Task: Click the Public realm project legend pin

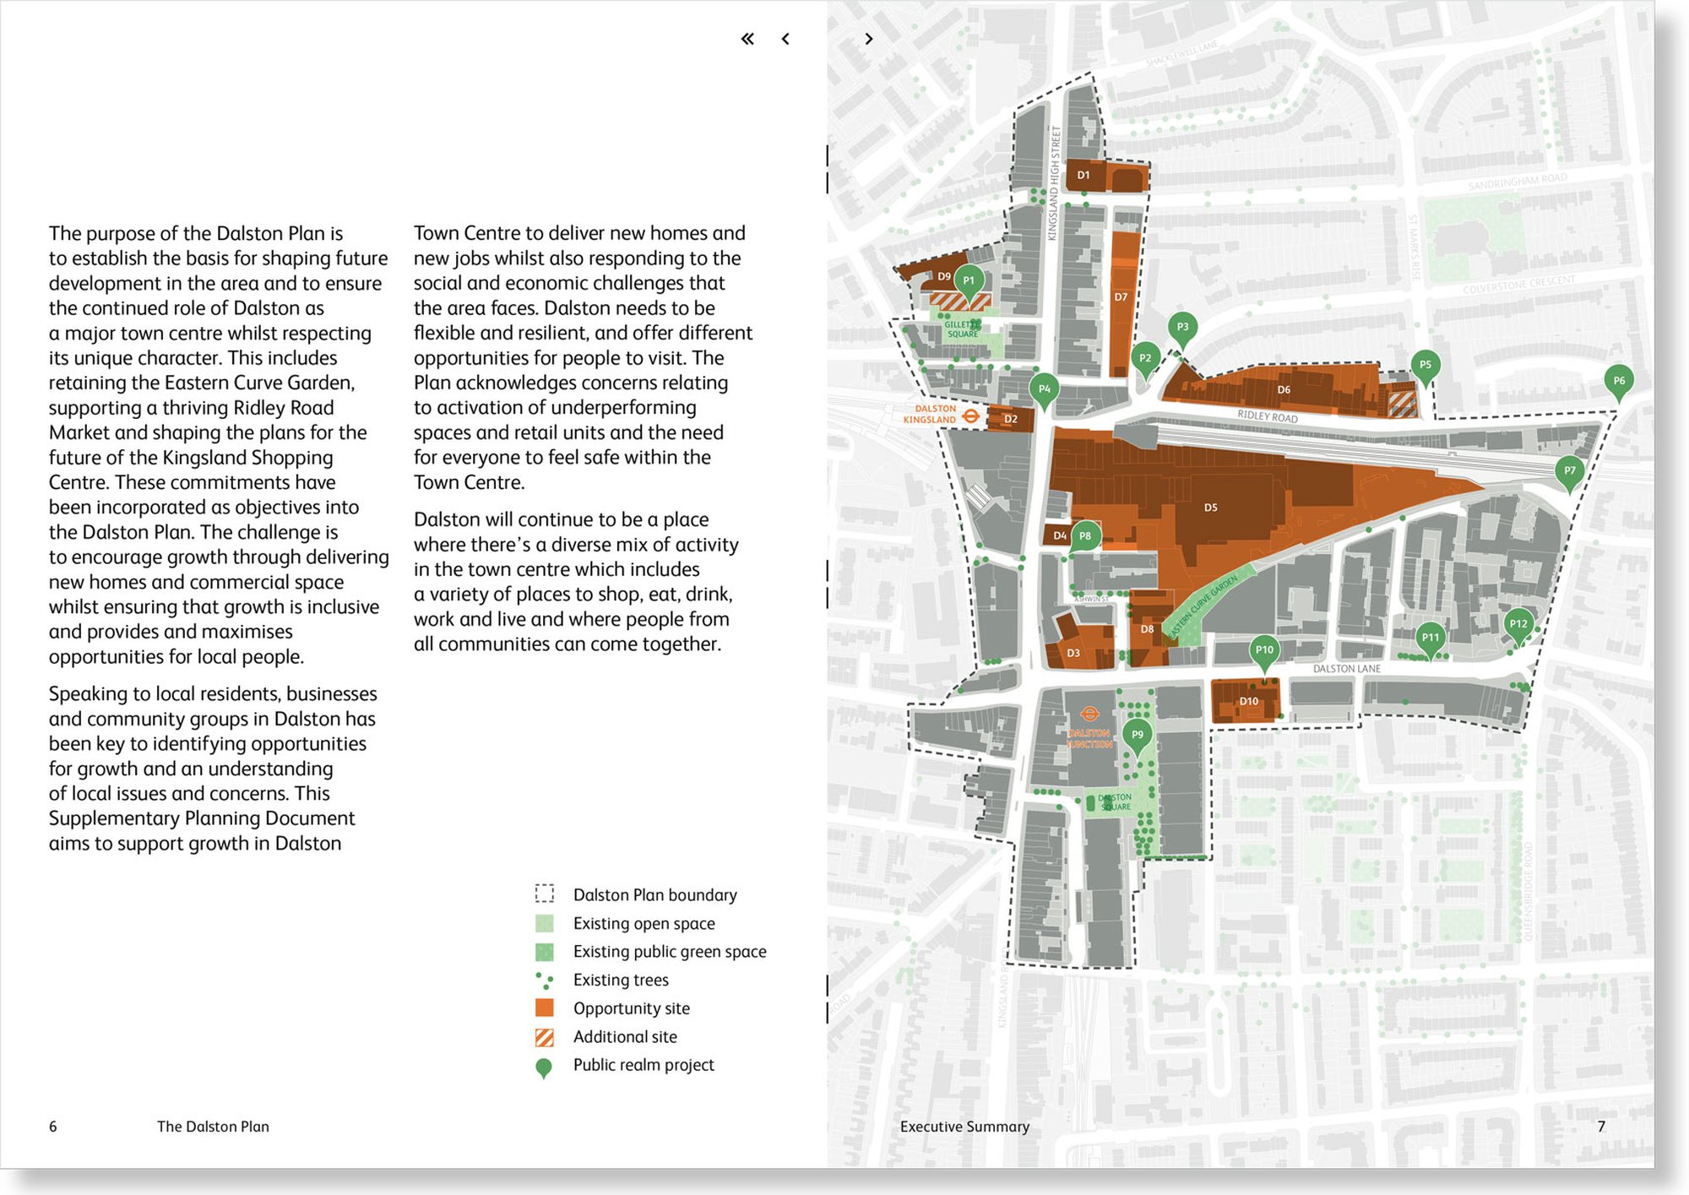Action: [544, 1067]
